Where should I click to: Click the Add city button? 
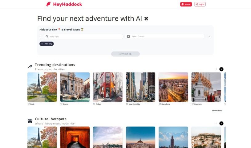click(x=47, y=44)
